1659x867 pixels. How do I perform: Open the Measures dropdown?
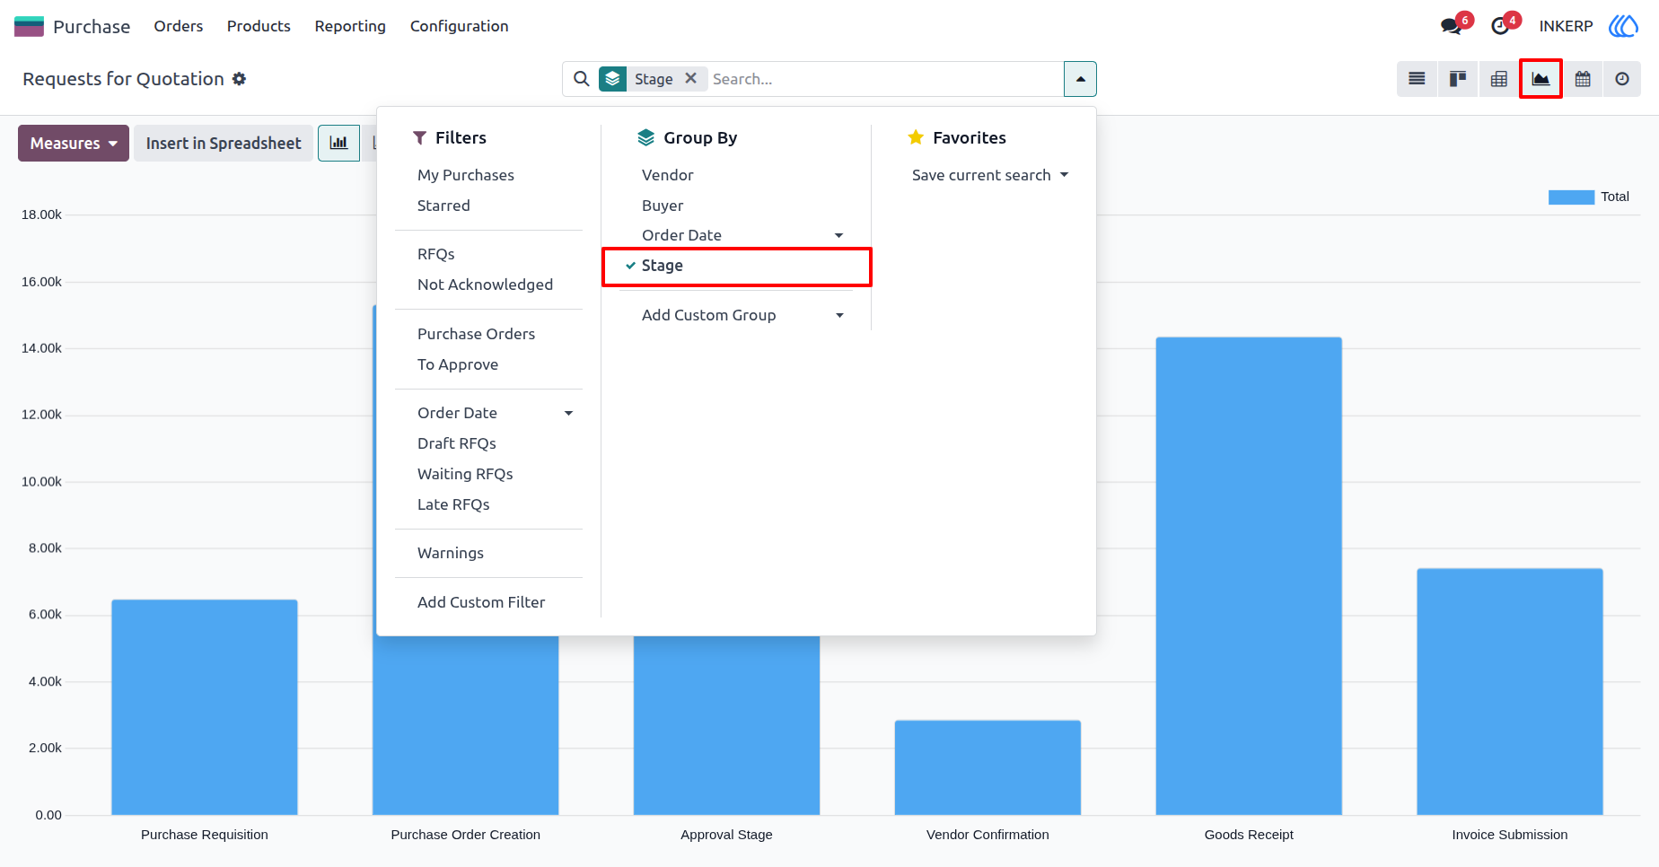click(74, 143)
